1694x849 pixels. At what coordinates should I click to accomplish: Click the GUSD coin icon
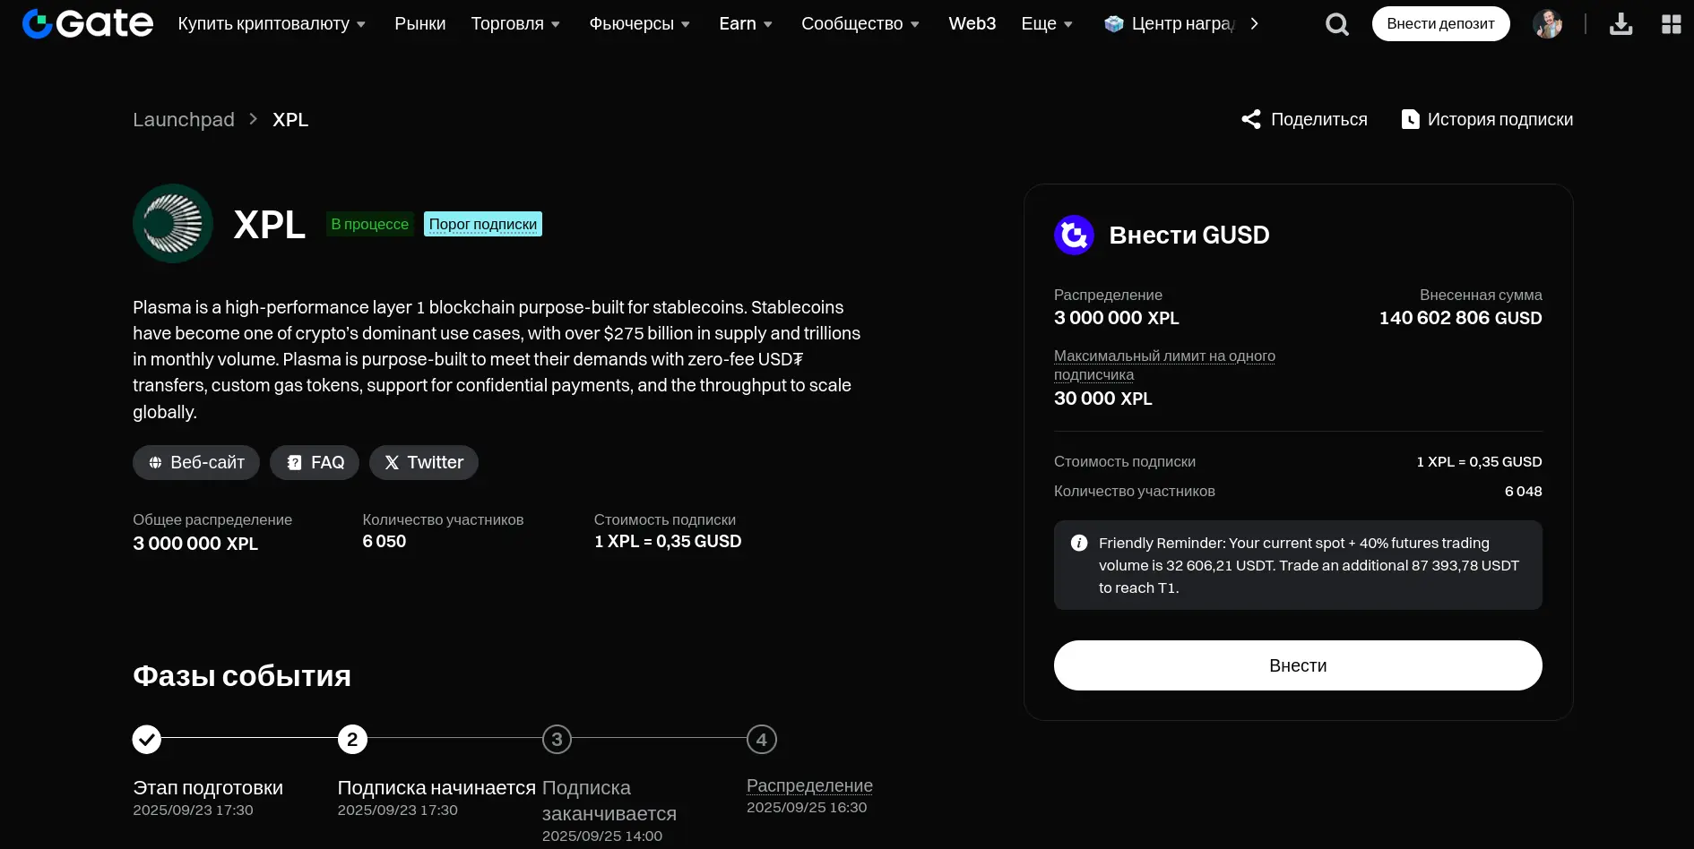[1074, 235]
